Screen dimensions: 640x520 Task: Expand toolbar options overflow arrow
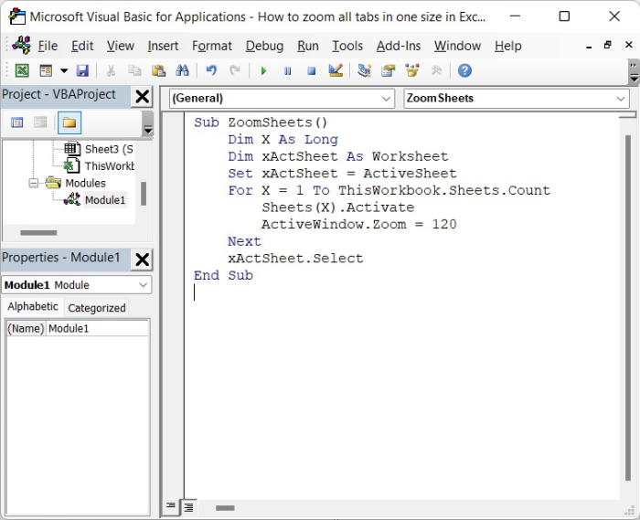634,71
